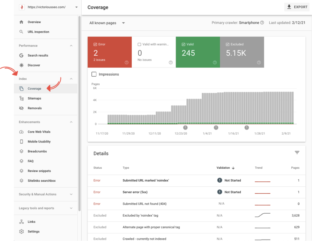Open Search results in the Performance section
The width and height of the screenshot is (312, 241).
38,56
